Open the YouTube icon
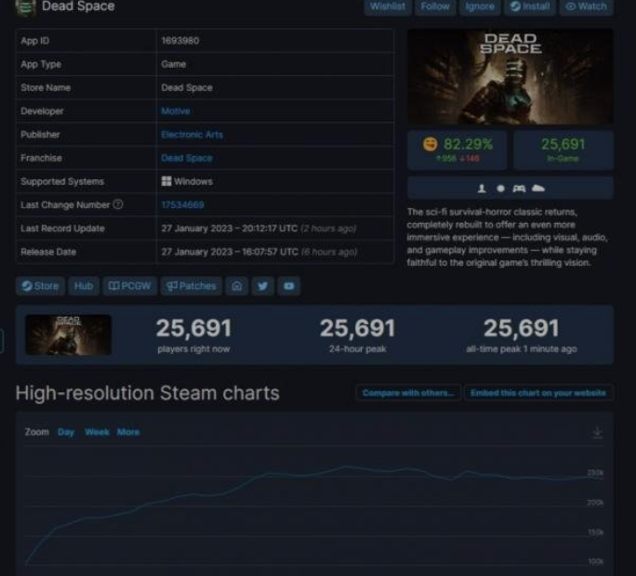 tap(289, 286)
